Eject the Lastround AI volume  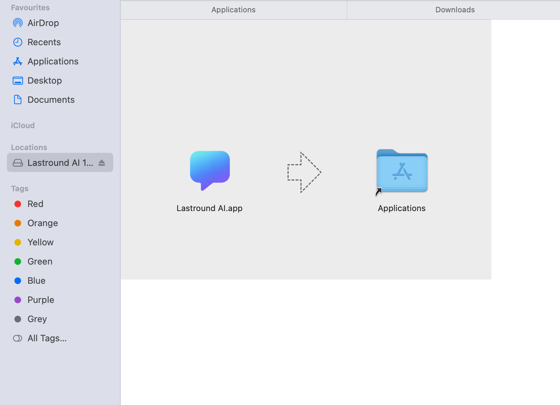102,163
